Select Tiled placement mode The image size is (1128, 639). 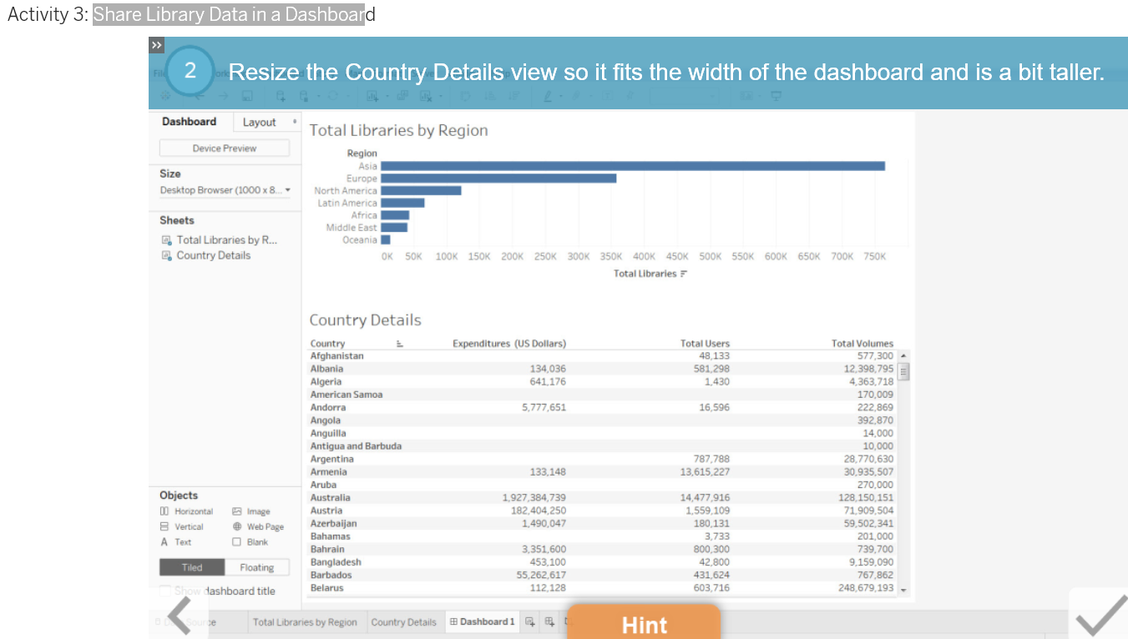(191, 566)
